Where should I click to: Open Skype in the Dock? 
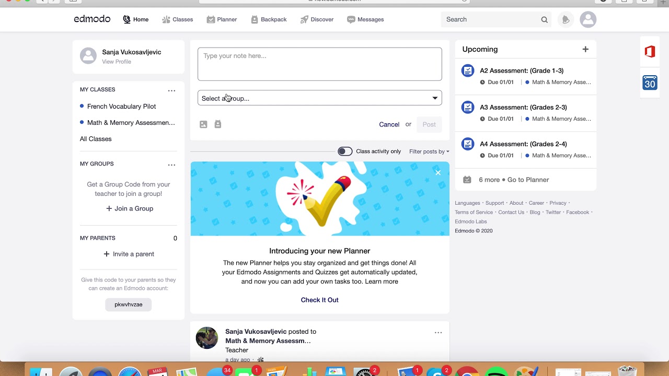pyautogui.click(x=438, y=372)
